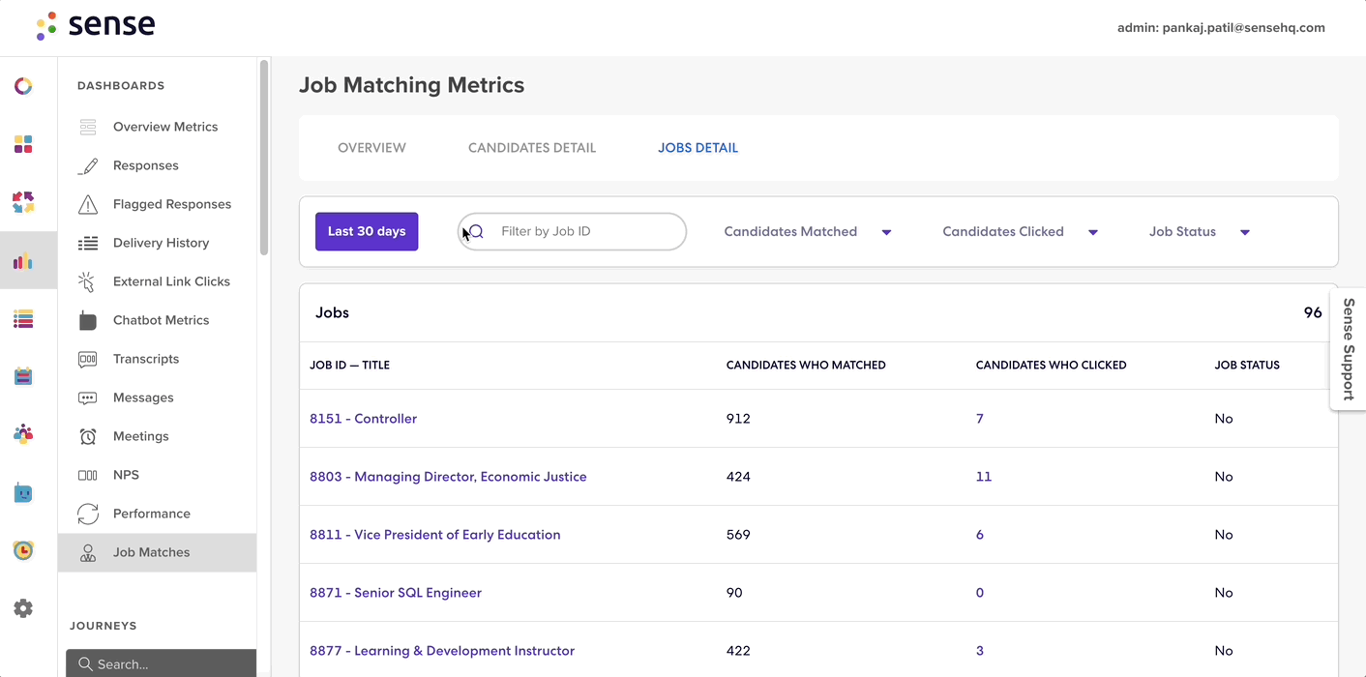
Task: Click the Meetings alarm clock icon
Action: point(88,436)
